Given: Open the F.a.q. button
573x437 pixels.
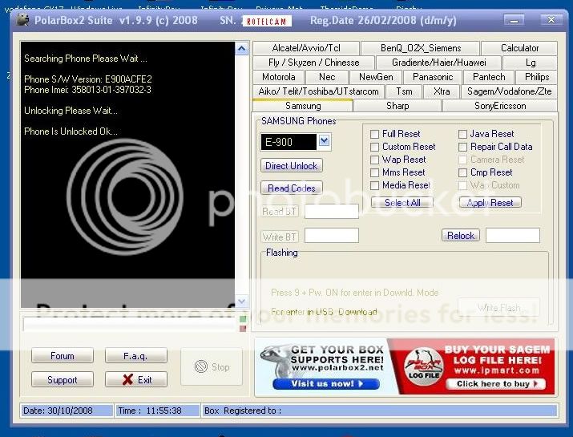Looking at the screenshot, I should click(136, 356).
